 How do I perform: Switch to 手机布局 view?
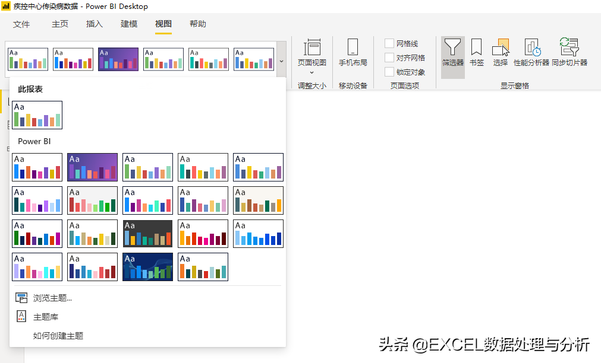(x=353, y=52)
